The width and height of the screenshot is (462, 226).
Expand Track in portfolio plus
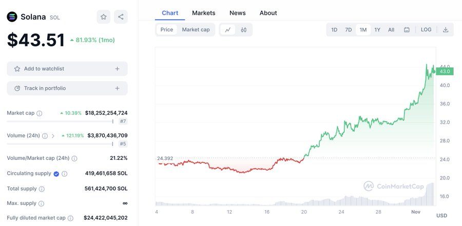coord(117,88)
